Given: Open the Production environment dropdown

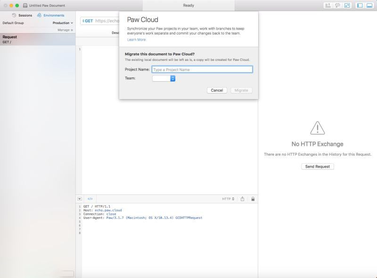Looking at the screenshot, I should coord(63,23).
